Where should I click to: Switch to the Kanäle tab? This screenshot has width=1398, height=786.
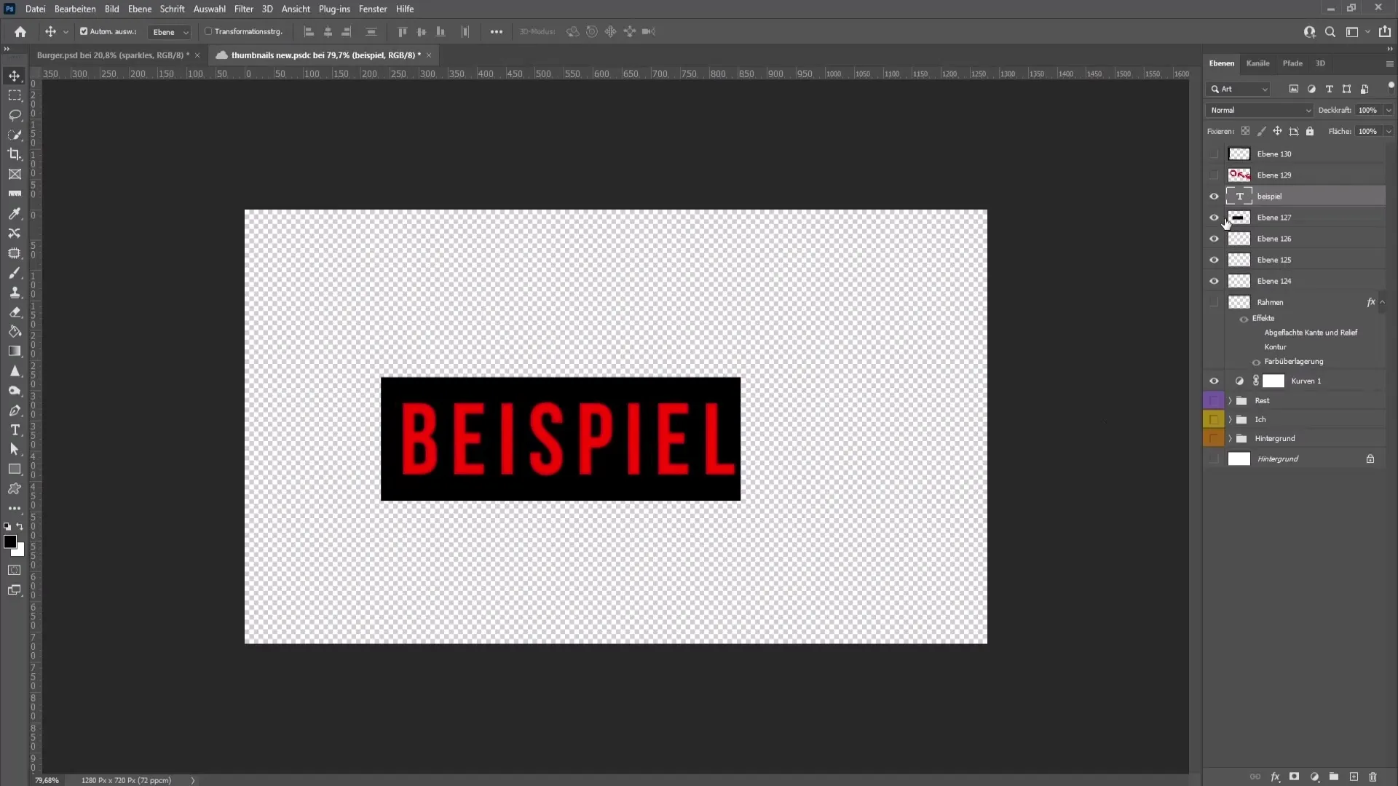tap(1257, 63)
